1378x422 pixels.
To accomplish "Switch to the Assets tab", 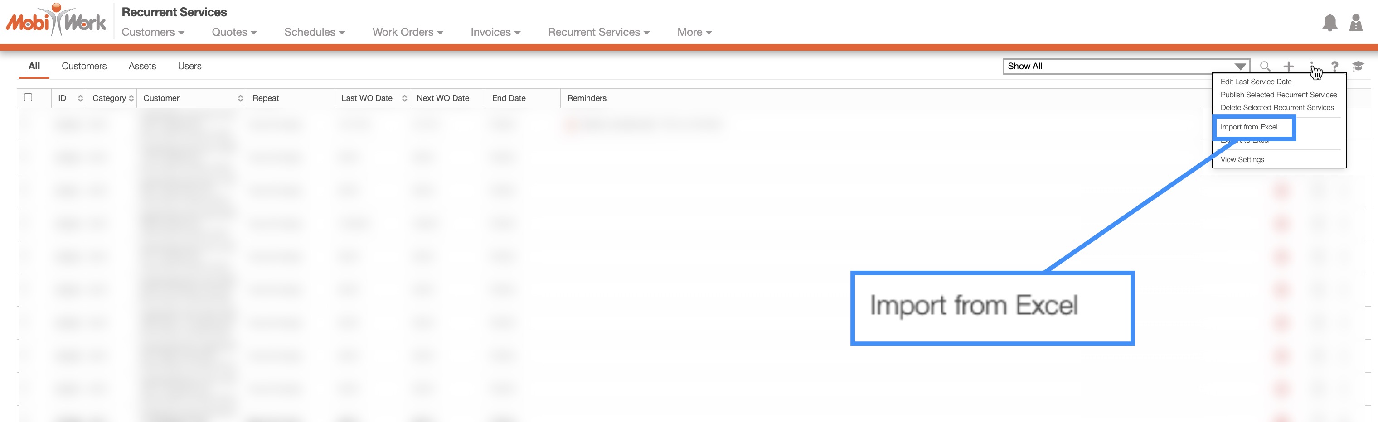I will click(142, 66).
